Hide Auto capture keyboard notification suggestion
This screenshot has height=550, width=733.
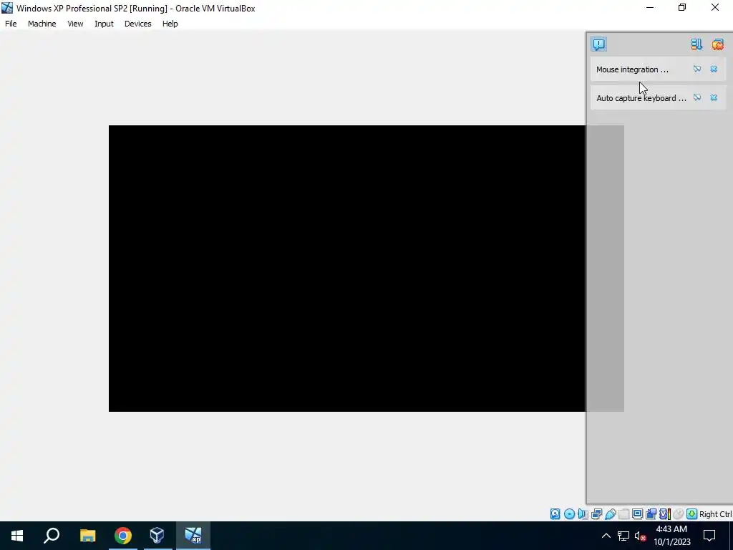697,97
